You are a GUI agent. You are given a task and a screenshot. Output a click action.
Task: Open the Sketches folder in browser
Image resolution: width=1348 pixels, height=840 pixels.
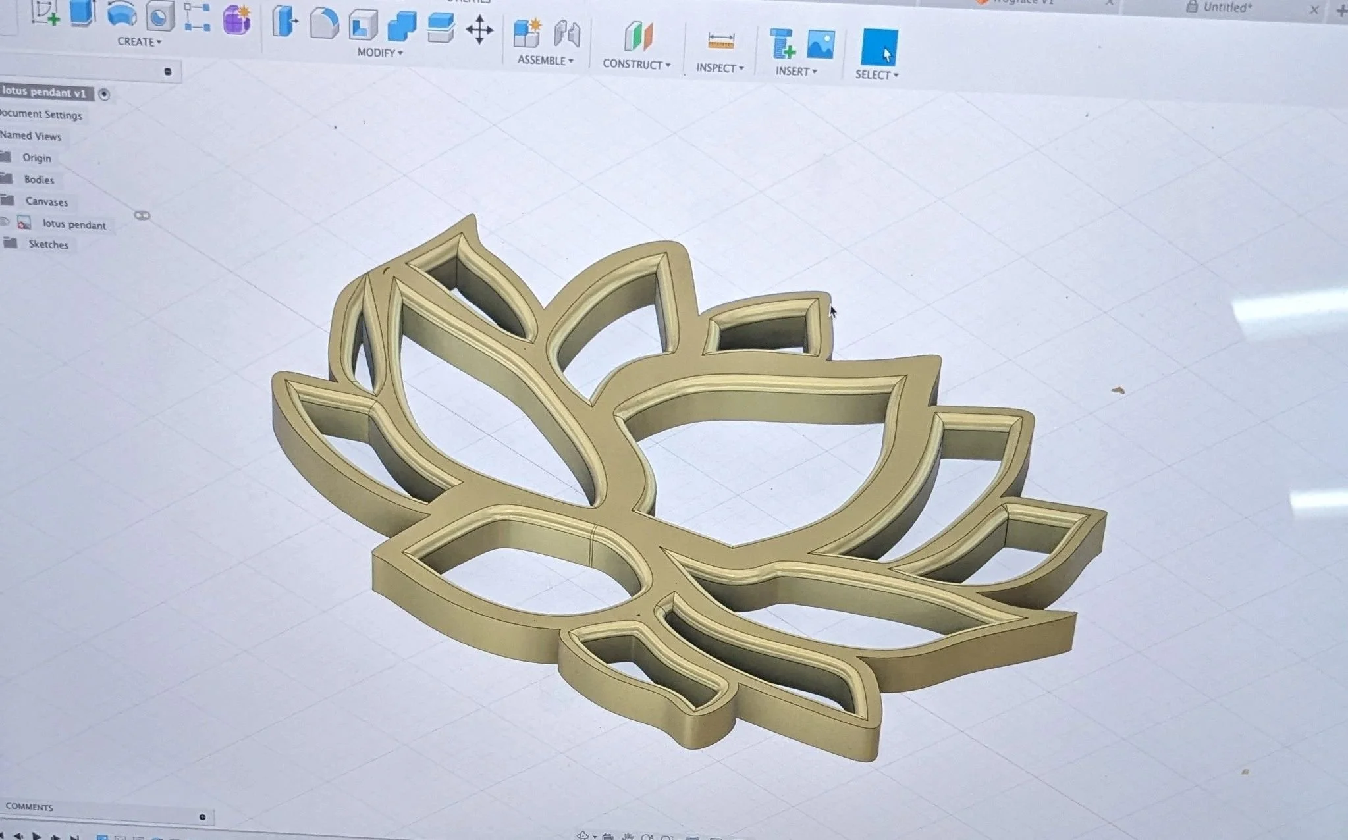[48, 244]
